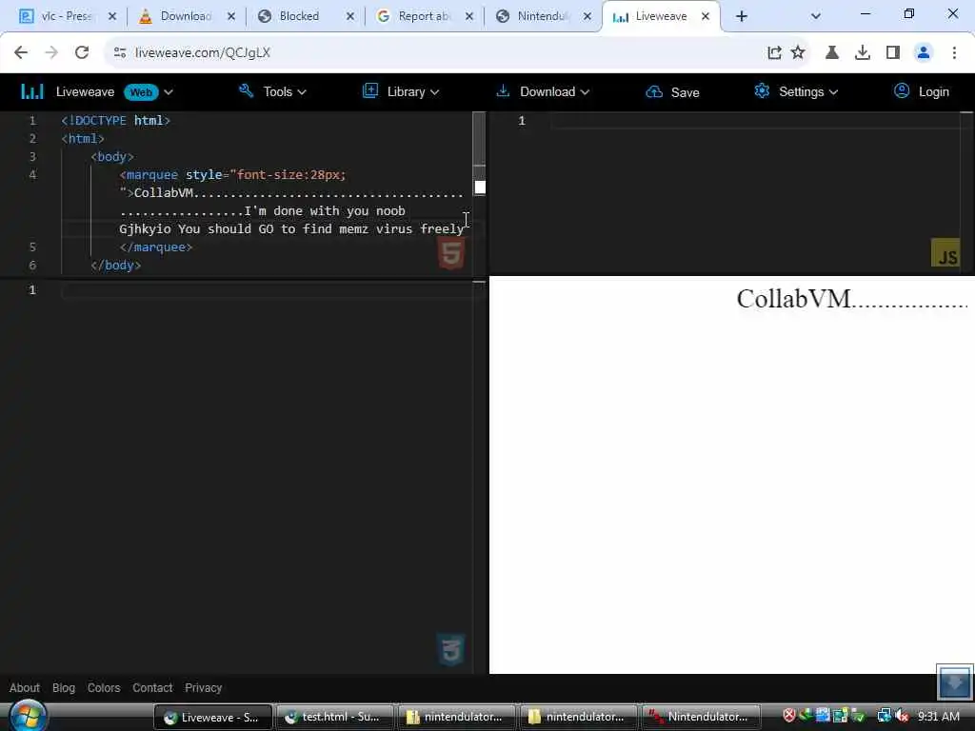Click the DOCTYPE html line
The width and height of the screenshot is (975, 731).
pos(115,121)
